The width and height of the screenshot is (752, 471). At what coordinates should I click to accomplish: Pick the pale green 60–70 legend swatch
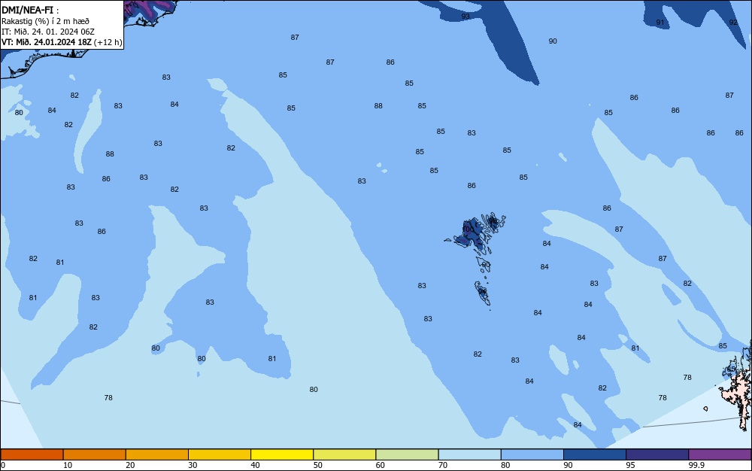pos(407,454)
